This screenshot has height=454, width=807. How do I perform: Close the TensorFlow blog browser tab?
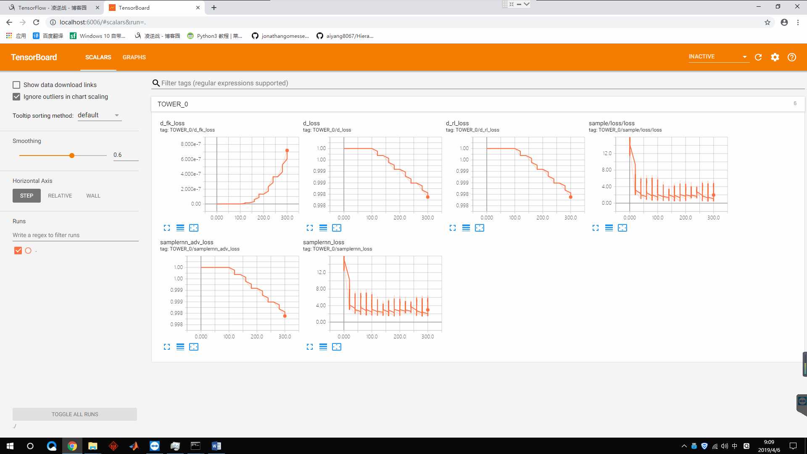click(97, 8)
